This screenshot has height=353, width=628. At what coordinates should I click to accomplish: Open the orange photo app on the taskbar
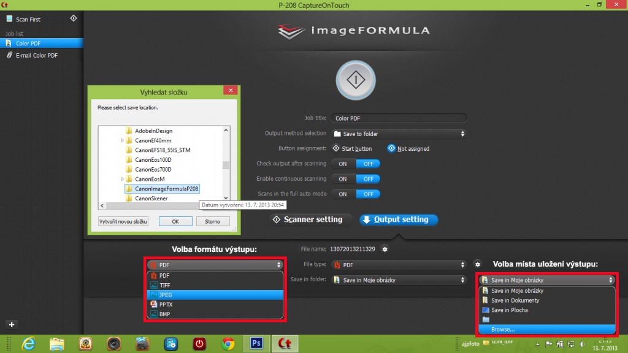coord(85,344)
